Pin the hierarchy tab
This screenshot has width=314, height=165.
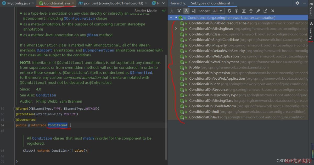pyautogui.click(x=258, y=11)
